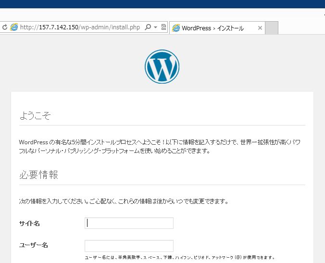The height and width of the screenshot is (263, 325).
Task: Open the address bar dropdown arrow
Action: click(155, 27)
